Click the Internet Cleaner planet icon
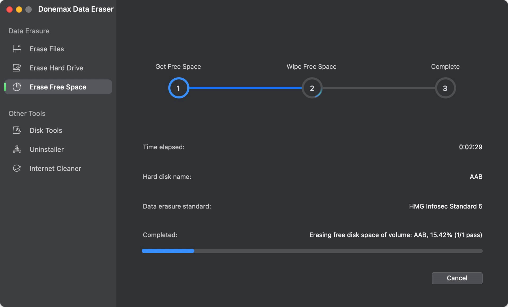 coord(17,169)
